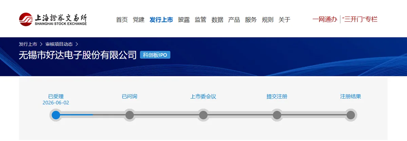Click the date 2026-06-02
The width and height of the screenshot is (407, 141).
tap(56, 103)
